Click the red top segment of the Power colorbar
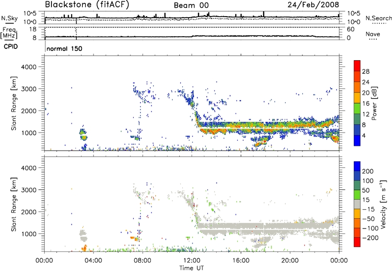The image size is (392, 271). (x=357, y=66)
